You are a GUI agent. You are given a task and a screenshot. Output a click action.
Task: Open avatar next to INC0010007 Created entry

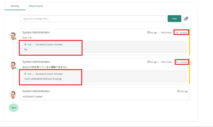pyautogui.click(x=13, y=95)
